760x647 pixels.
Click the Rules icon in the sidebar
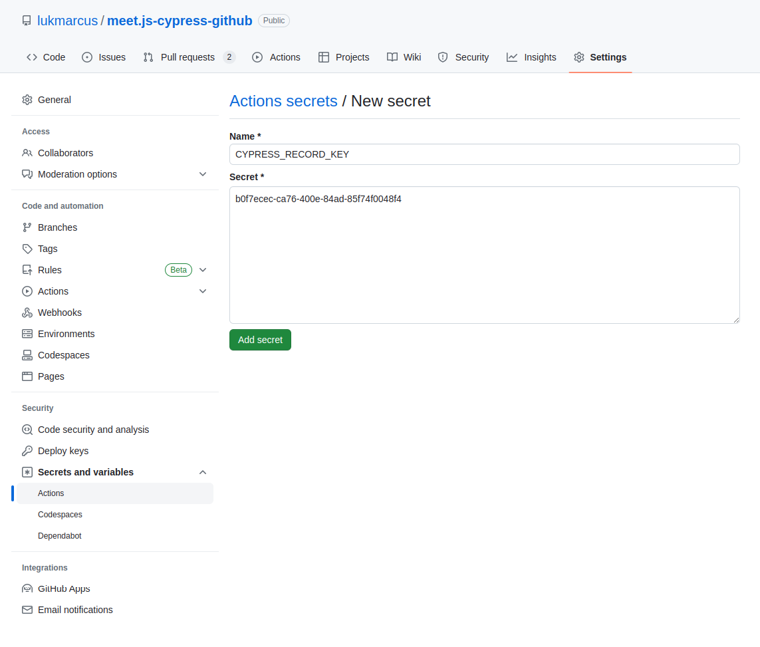coord(27,271)
